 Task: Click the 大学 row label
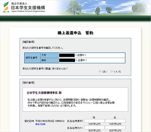pos(44,55)
